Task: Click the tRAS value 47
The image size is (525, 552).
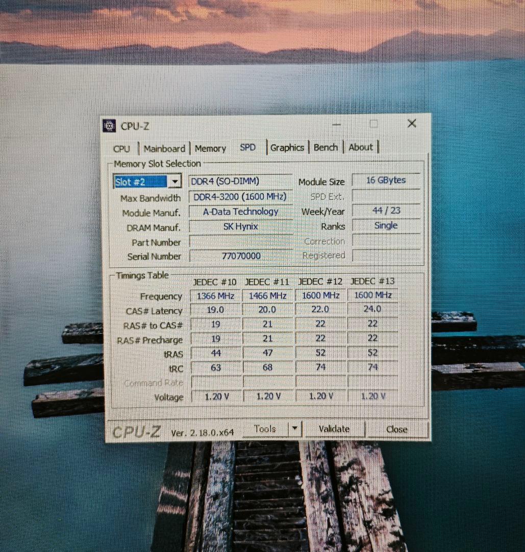Action: (x=267, y=353)
